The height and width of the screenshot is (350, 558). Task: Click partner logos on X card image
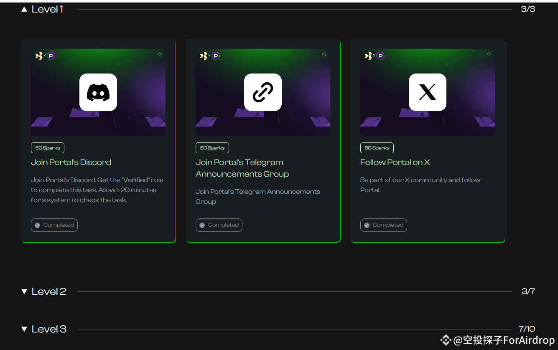coord(374,56)
